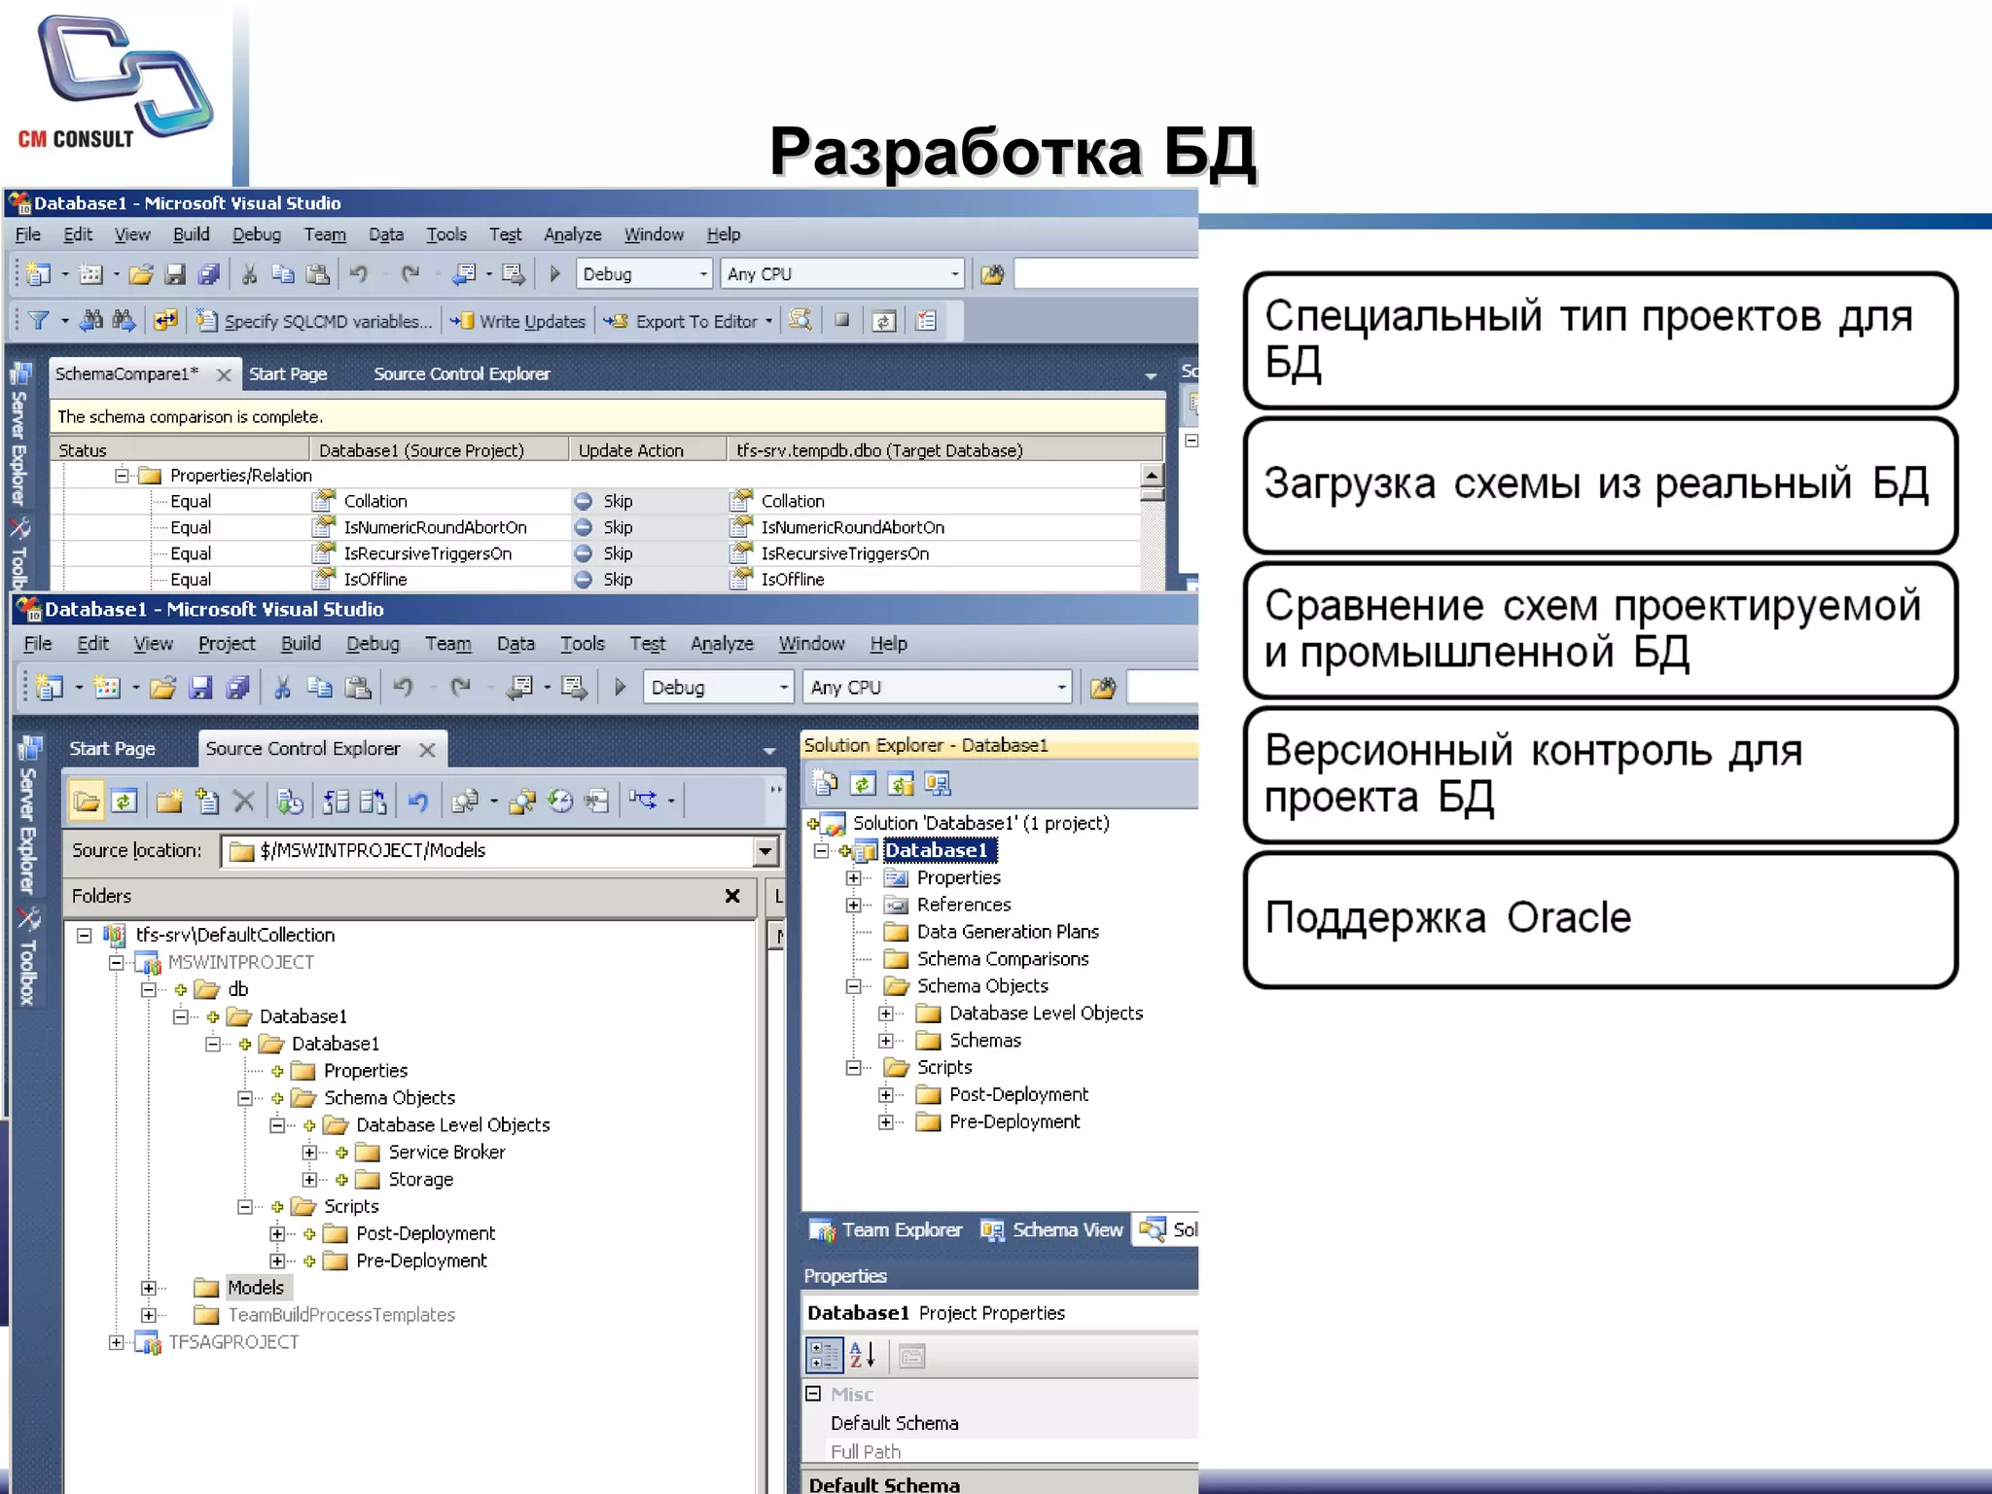Screen dimensions: 1992x1494
Task: Open Source location path dropdown
Action: 766,851
